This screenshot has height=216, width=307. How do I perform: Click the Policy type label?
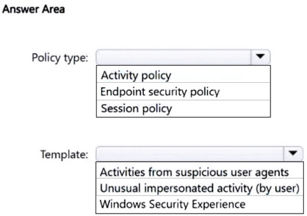tap(60, 58)
